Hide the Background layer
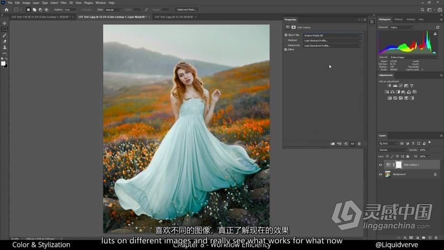 click(381, 174)
